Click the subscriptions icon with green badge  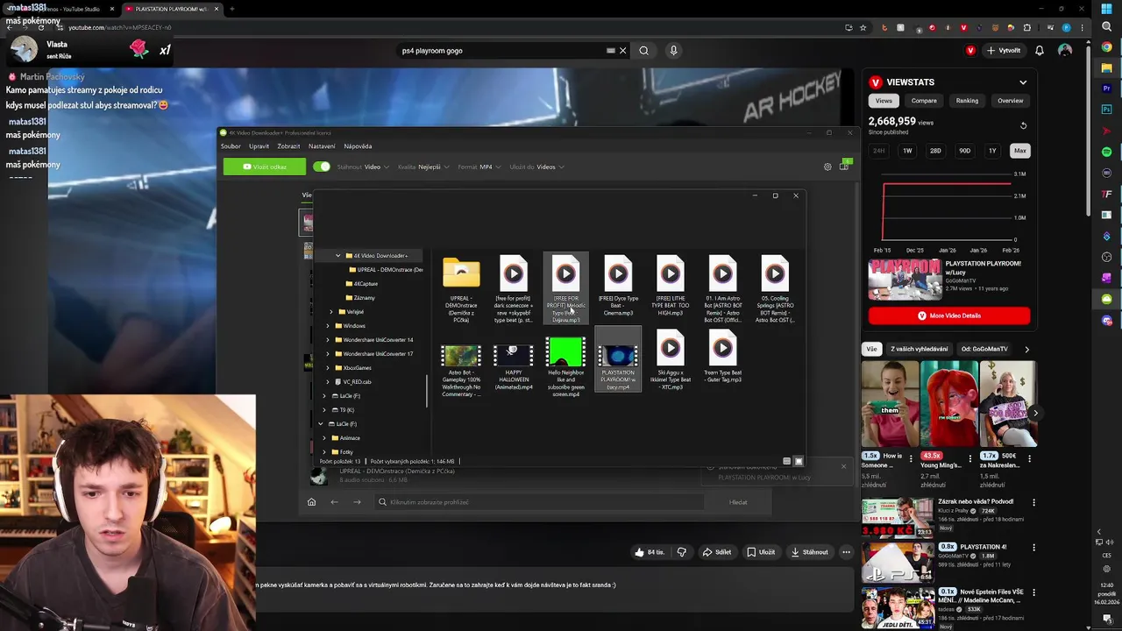[x=844, y=166]
